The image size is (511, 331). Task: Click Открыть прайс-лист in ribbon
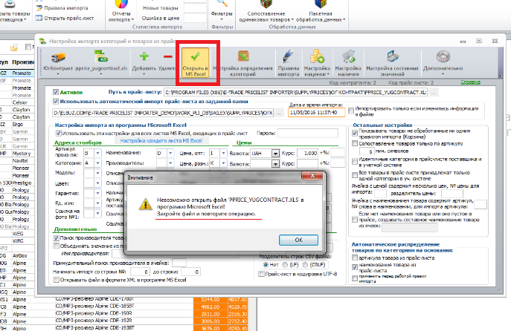click(x=65, y=19)
